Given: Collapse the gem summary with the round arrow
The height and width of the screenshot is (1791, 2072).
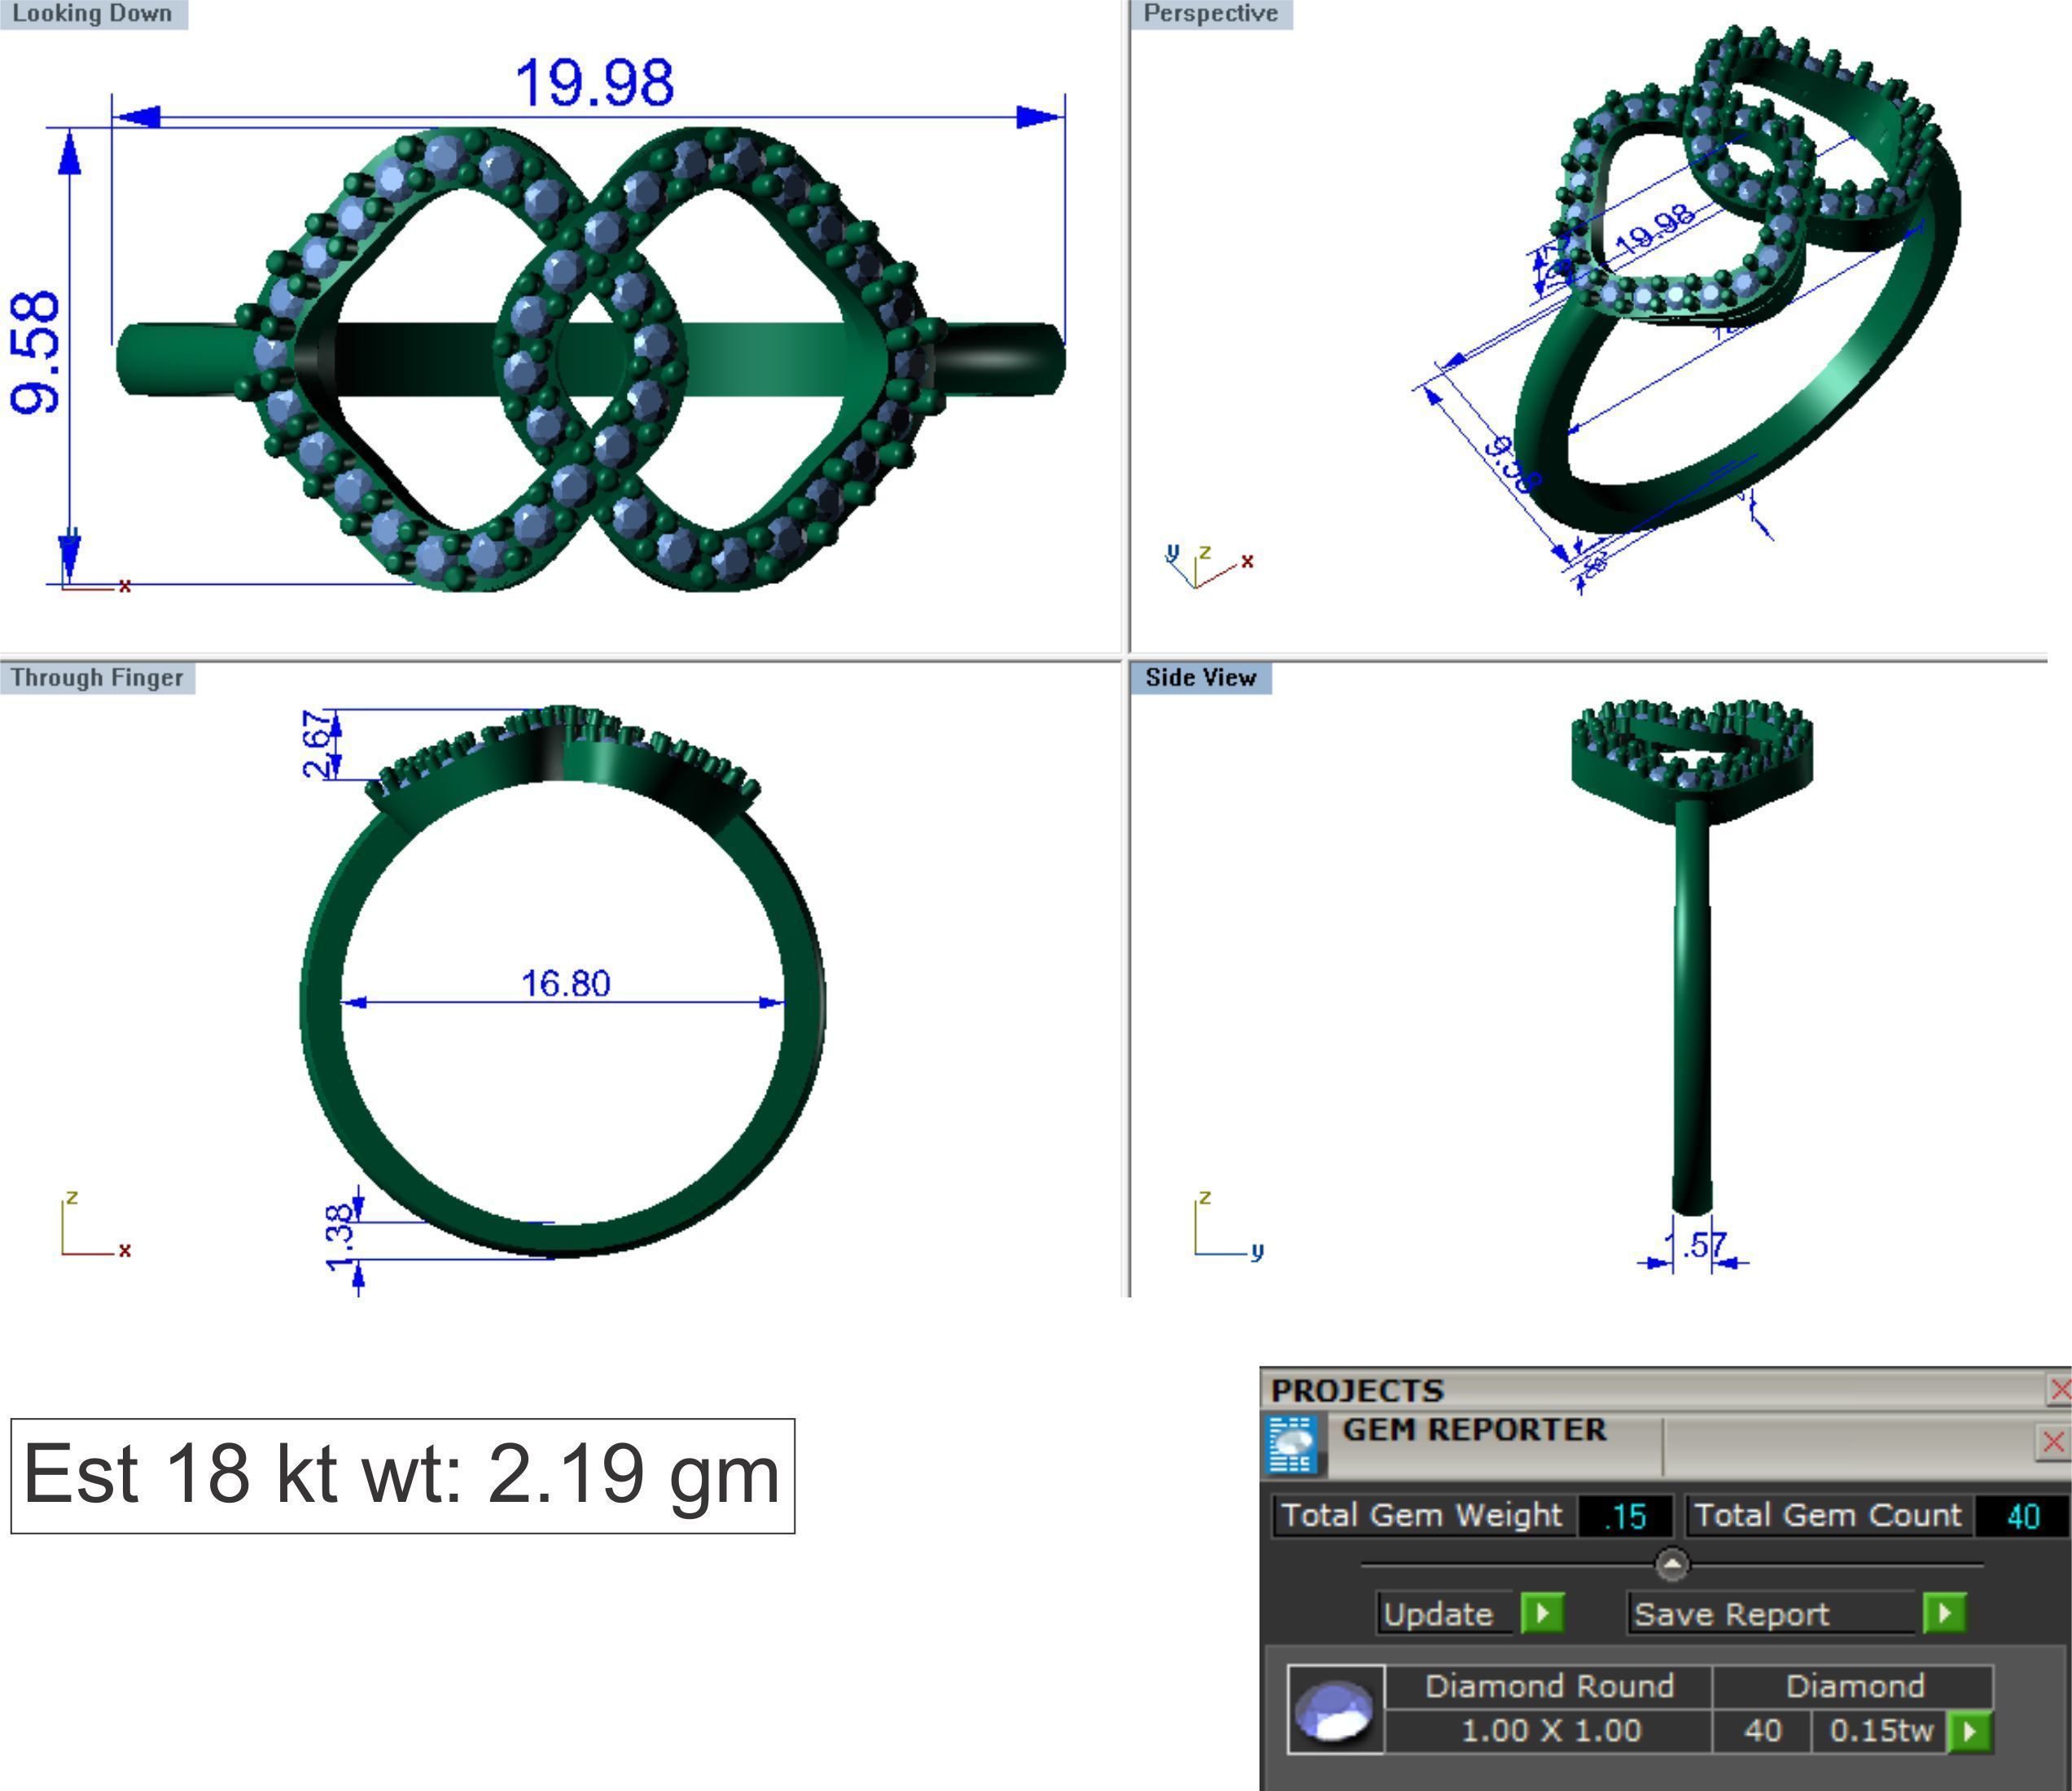Looking at the screenshot, I should tap(1672, 1564).
